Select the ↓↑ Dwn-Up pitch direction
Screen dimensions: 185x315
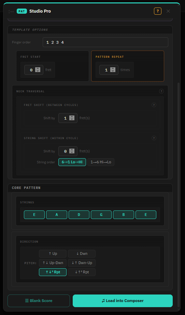click(82, 263)
